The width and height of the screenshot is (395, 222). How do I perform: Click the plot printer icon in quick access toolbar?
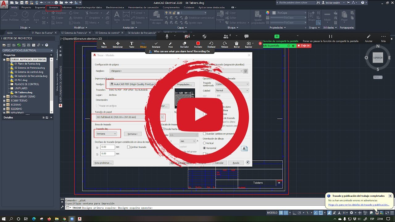pos(56,2)
